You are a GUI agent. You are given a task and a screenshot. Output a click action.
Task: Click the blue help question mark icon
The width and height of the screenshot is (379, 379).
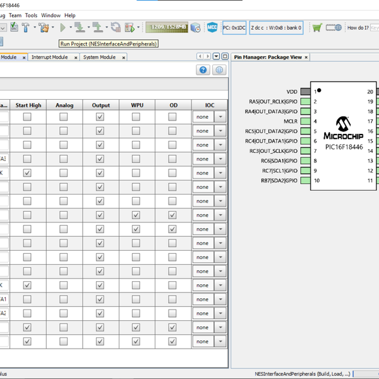pos(203,70)
